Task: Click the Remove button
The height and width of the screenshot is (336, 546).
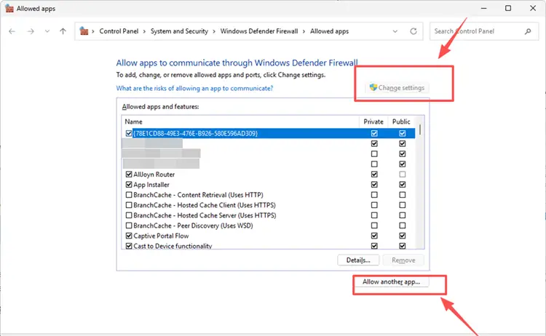Action: (403, 260)
